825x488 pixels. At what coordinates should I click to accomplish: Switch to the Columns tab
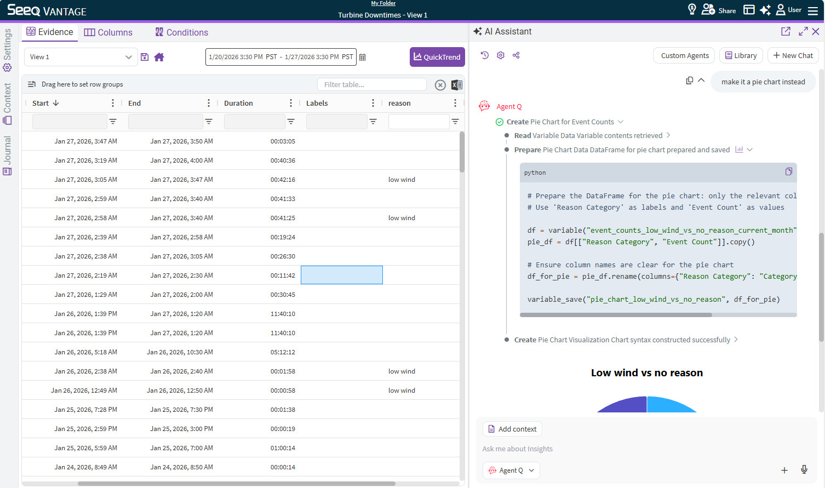point(108,33)
